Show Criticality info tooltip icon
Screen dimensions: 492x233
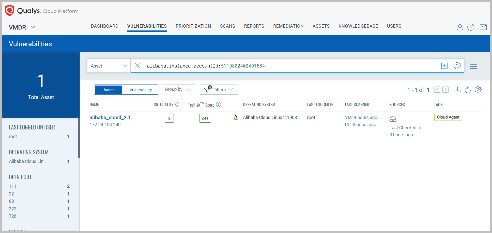tap(178, 105)
